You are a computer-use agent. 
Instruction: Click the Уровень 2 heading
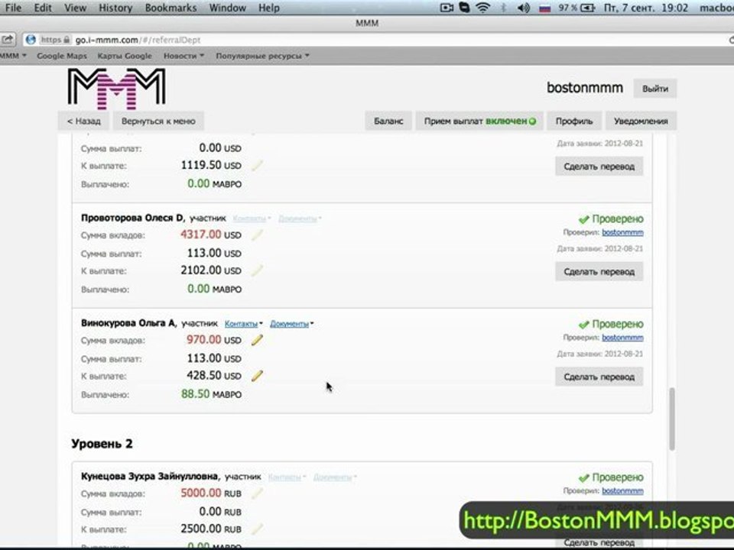(x=102, y=444)
